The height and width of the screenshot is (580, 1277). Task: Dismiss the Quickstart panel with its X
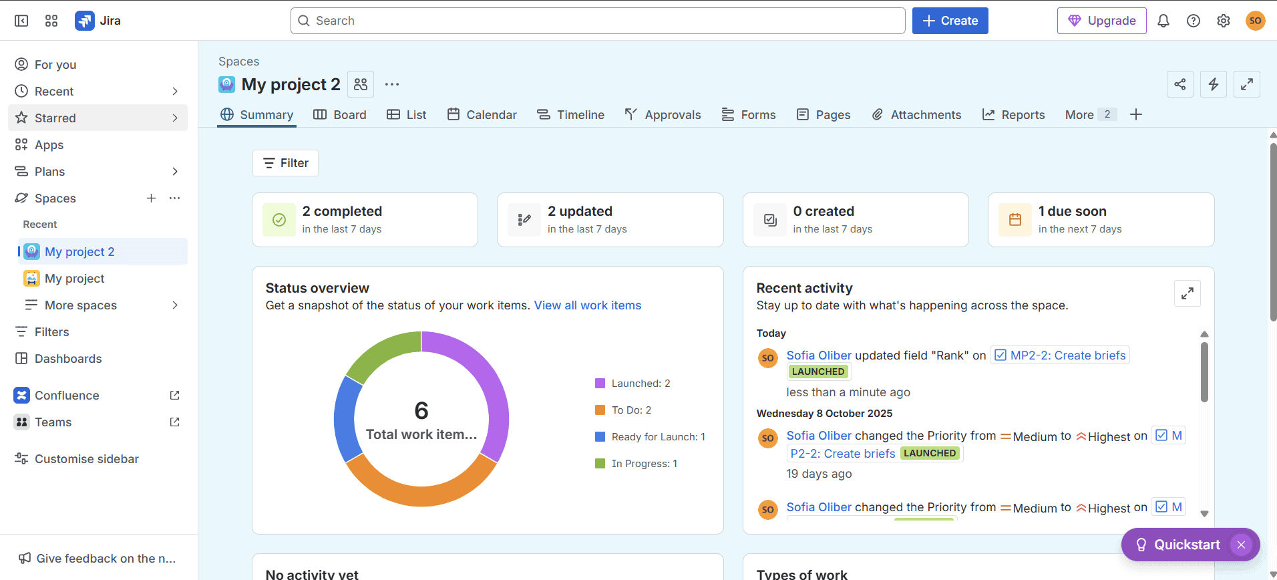coord(1241,545)
